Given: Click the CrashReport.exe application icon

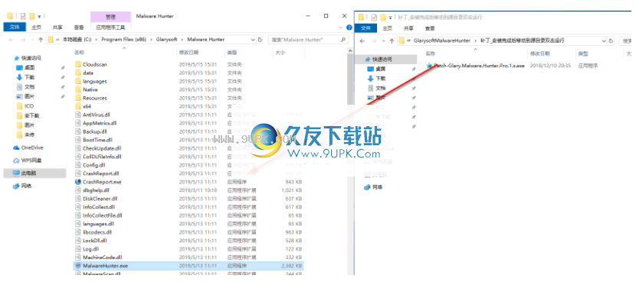Looking at the screenshot, I should [x=78, y=182].
